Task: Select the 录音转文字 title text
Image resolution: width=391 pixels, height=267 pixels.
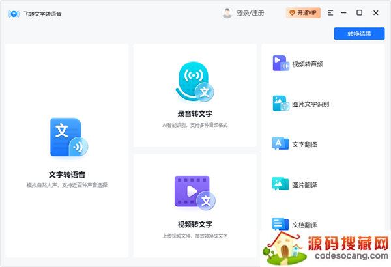Action: 195,114
